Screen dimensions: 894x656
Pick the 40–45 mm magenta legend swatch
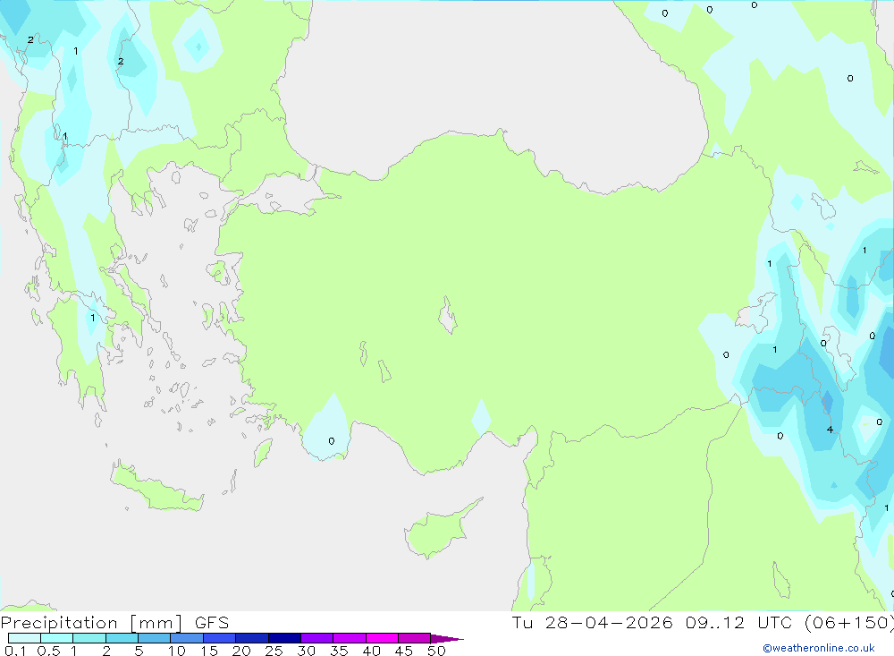click(x=382, y=638)
